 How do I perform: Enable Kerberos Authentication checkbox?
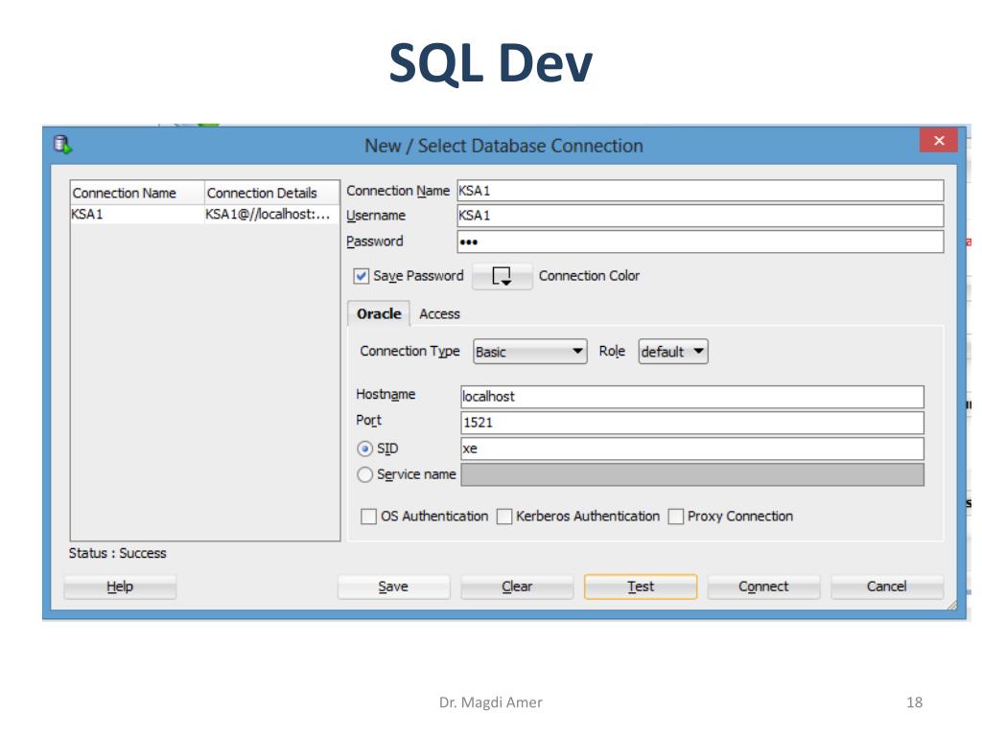[x=504, y=517]
